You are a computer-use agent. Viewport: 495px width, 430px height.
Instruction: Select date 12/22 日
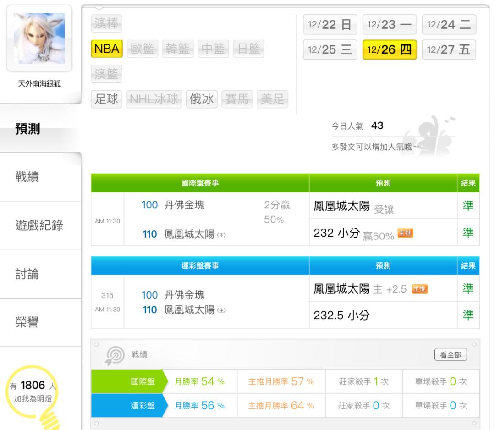click(330, 25)
